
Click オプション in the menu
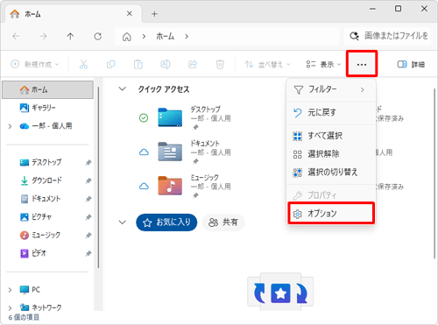pos(331,214)
